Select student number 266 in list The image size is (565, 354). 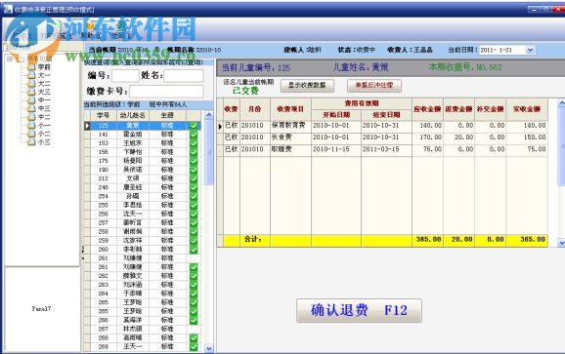(104, 320)
